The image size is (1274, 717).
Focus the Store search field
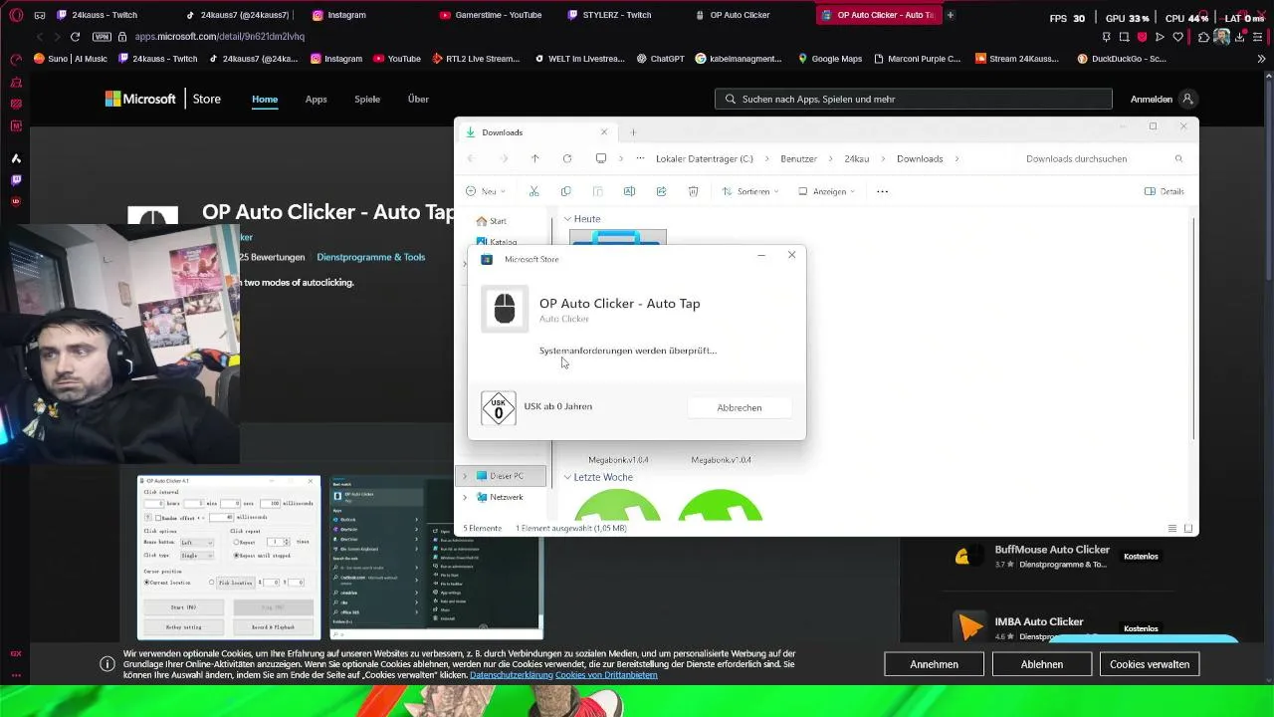[913, 99]
